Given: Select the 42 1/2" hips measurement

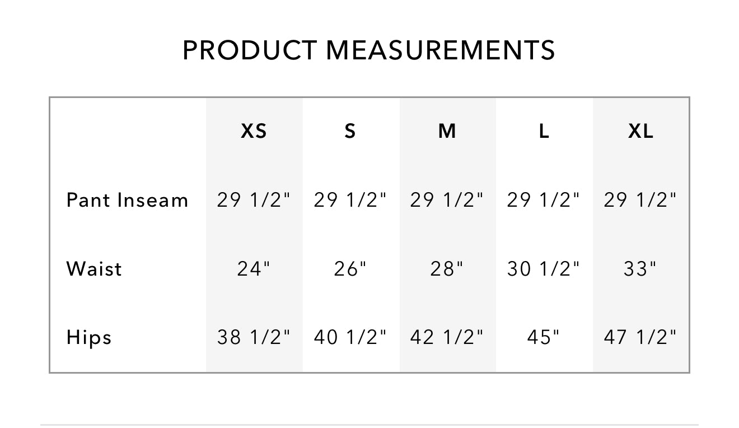Looking at the screenshot, I should 447,337.
